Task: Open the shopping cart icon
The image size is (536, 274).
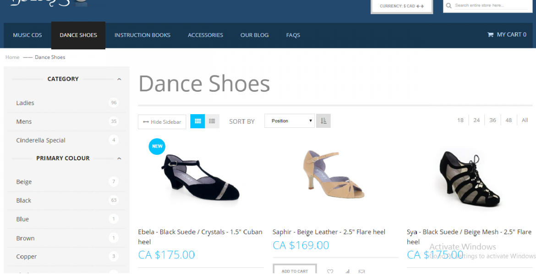Action: point(490,35)
